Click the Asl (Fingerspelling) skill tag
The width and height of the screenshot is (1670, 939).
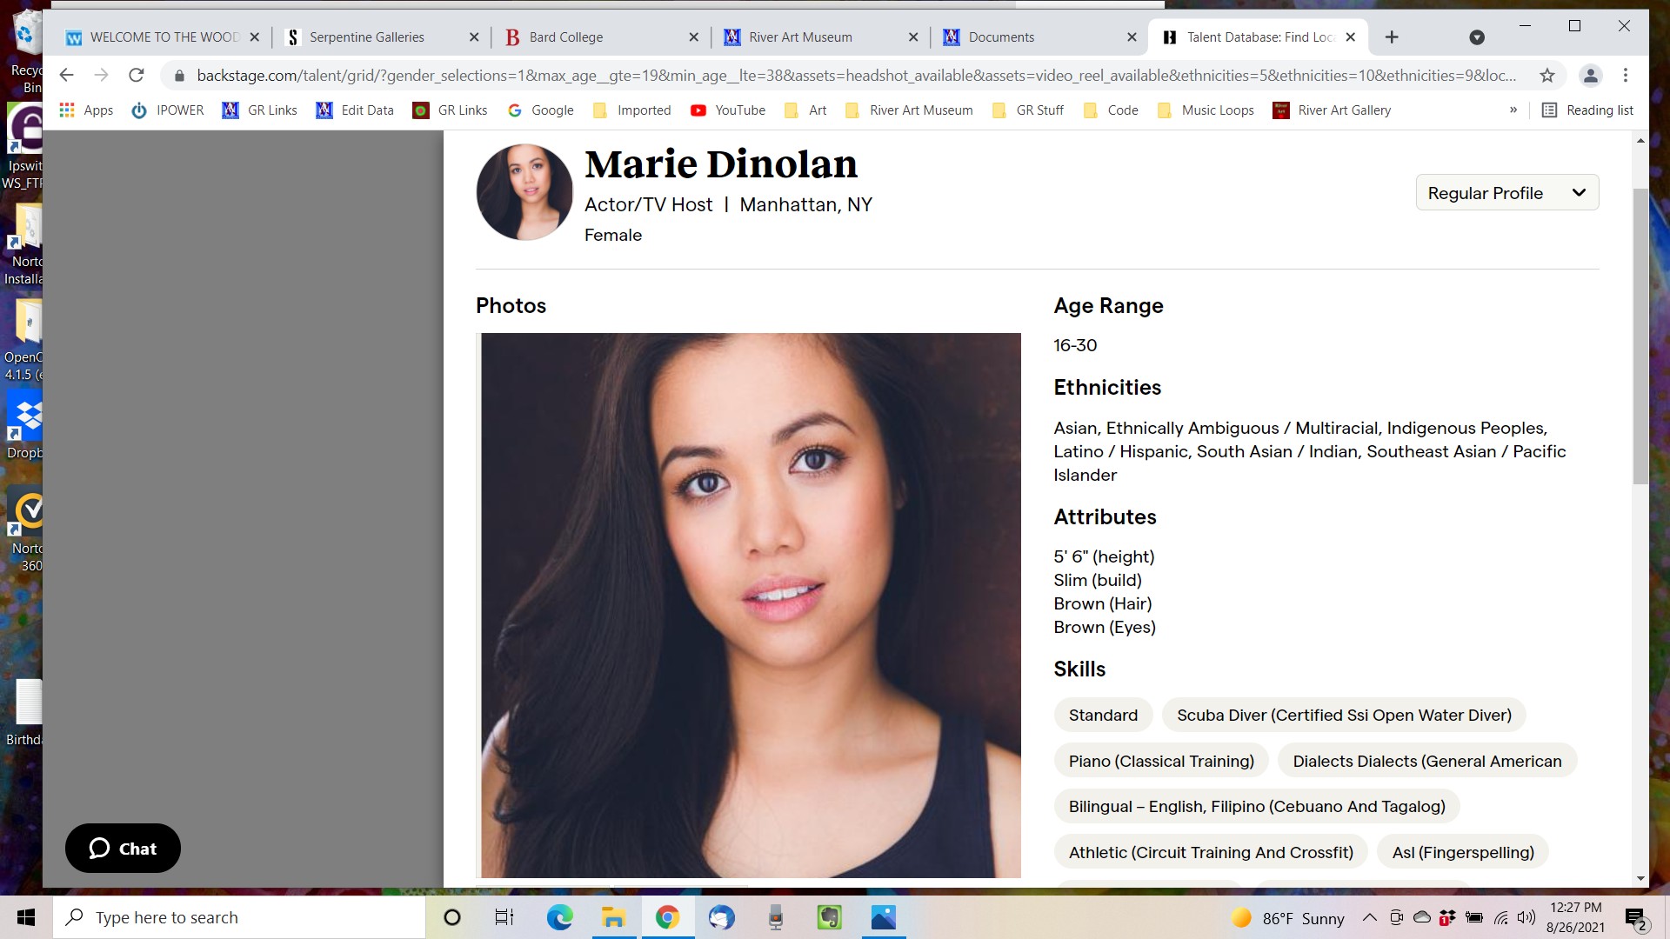[1463, 853]
